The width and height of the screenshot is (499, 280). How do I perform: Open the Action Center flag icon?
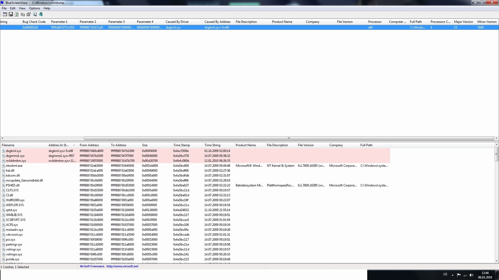point(459,275)
